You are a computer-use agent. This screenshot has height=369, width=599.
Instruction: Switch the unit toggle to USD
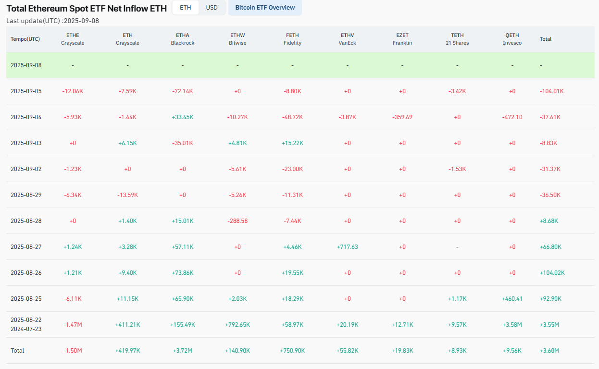(212, 8)
